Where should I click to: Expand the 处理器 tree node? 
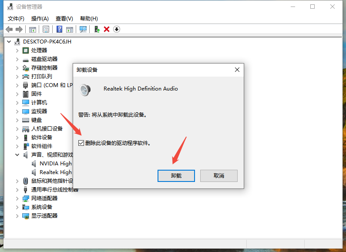click(17, 50)
